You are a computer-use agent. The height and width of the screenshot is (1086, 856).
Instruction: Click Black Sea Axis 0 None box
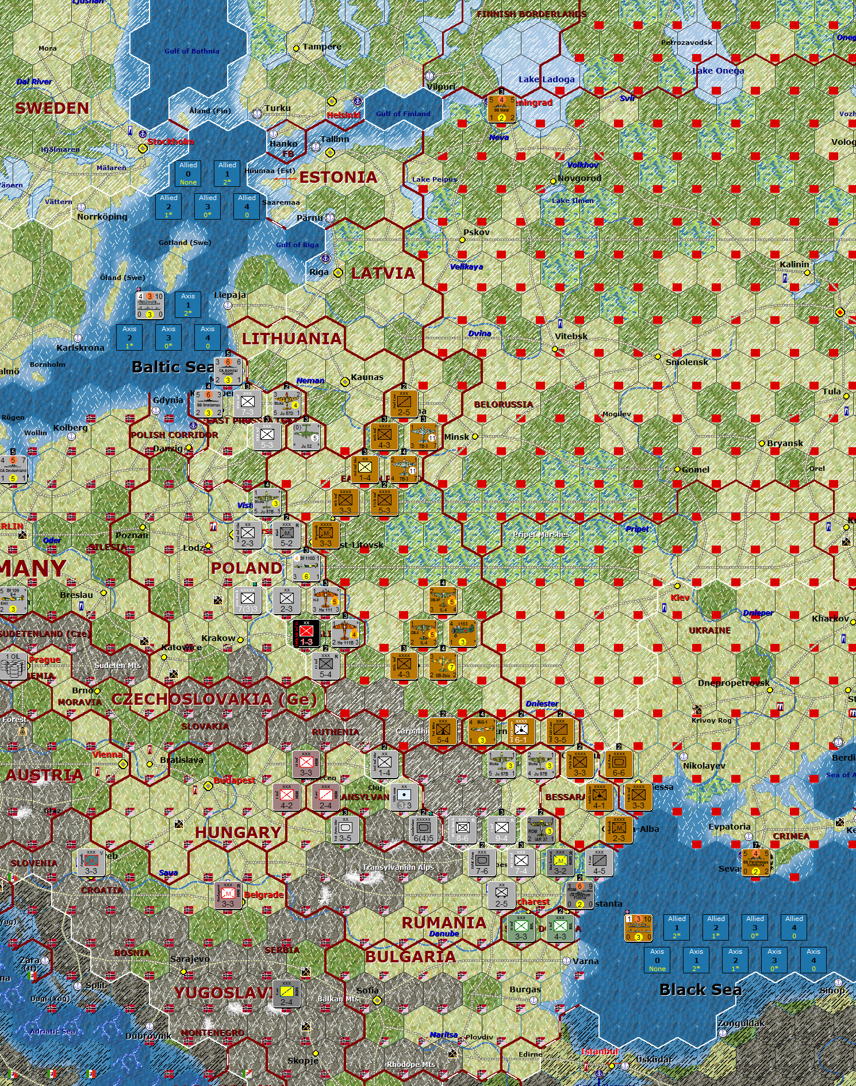point(657,960)
